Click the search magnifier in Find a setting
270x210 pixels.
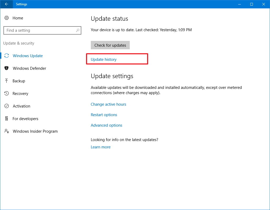[x=77, y=30]
